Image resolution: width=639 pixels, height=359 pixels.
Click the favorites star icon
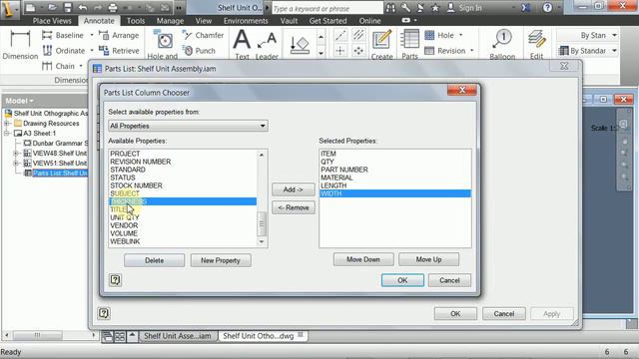435,8
